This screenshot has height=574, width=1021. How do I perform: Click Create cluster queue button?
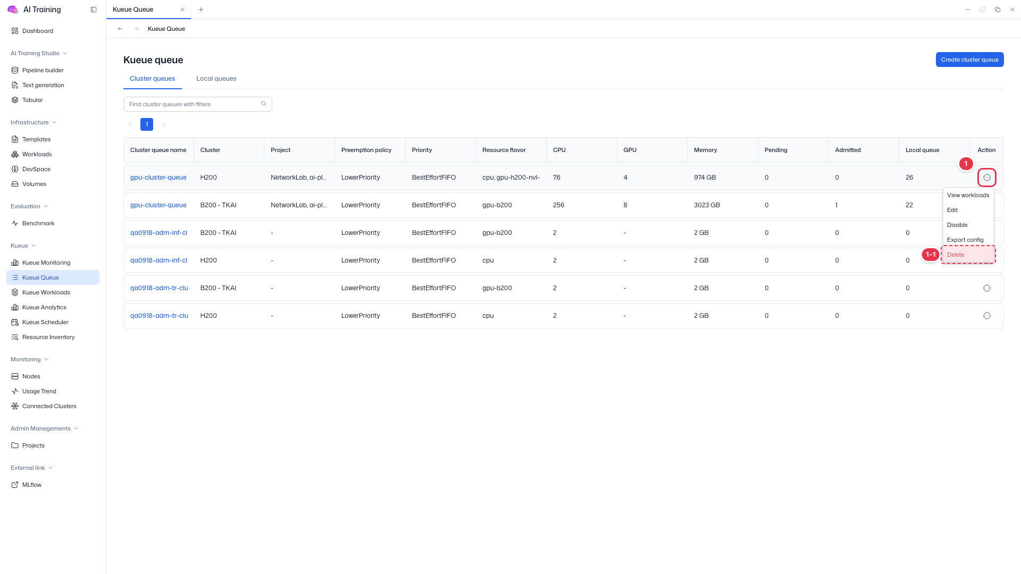click(969, 60)
